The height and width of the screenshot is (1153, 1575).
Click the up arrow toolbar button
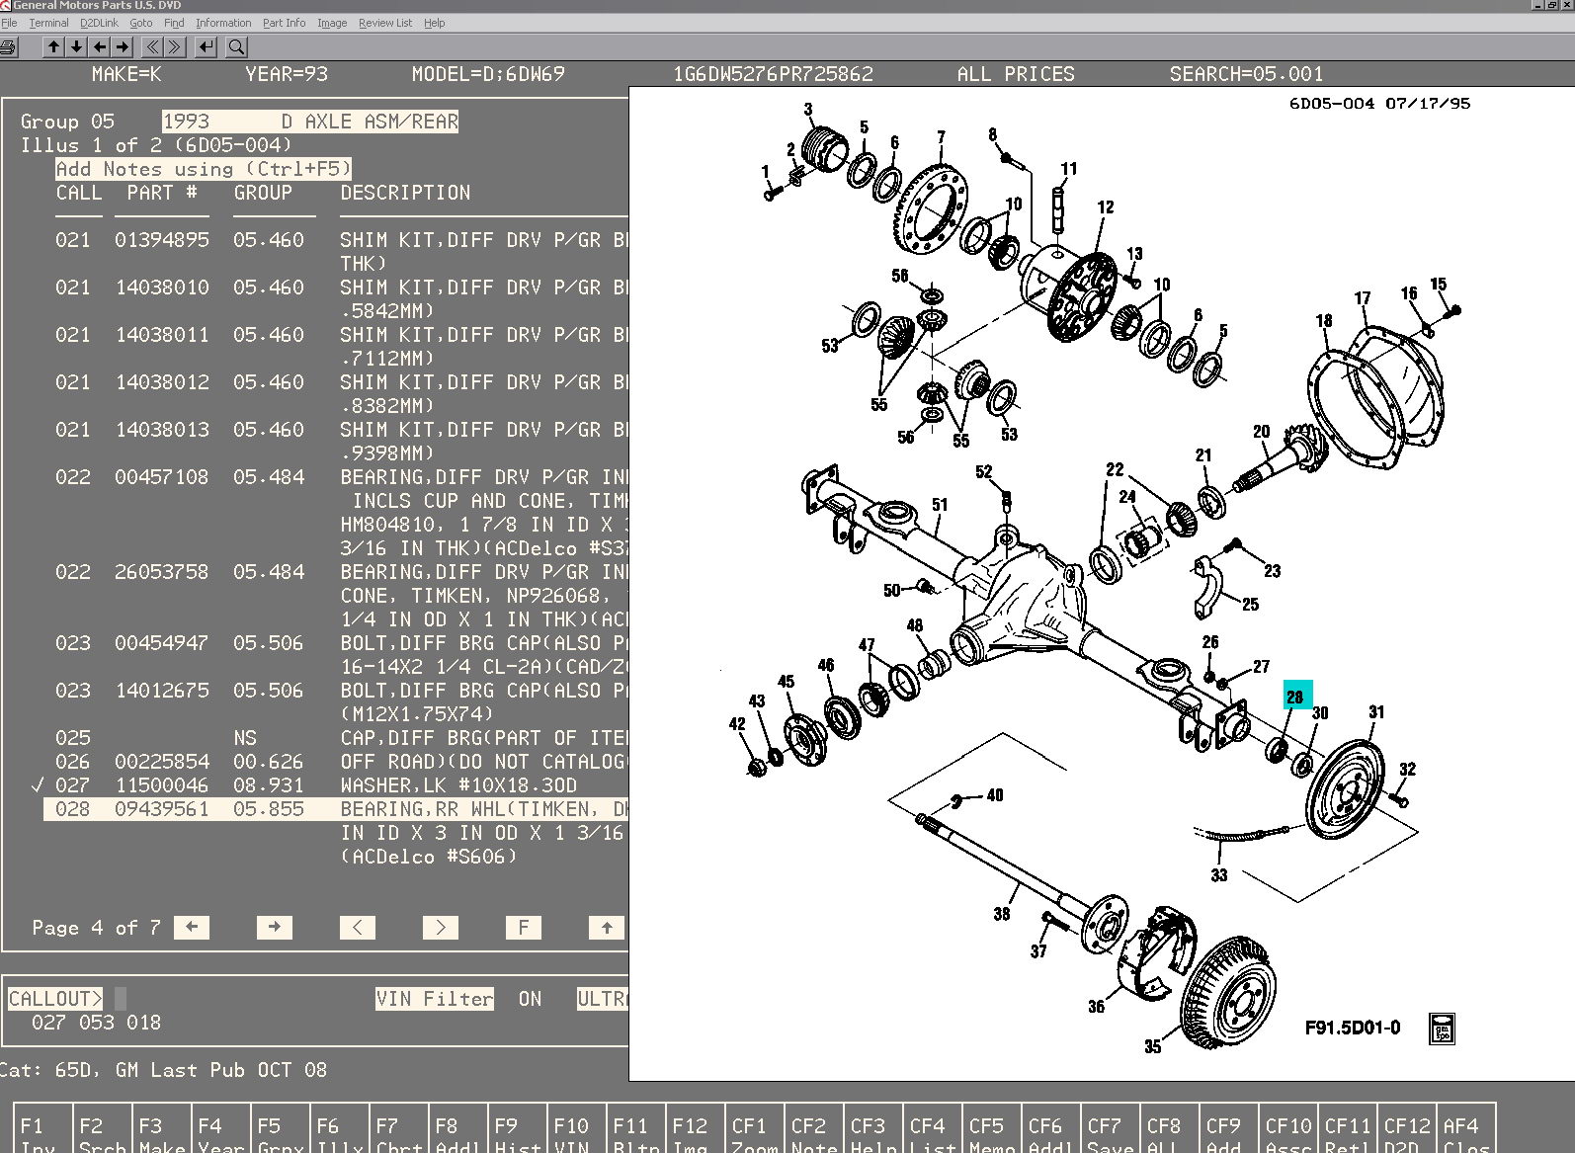click(x=53, y=46)
